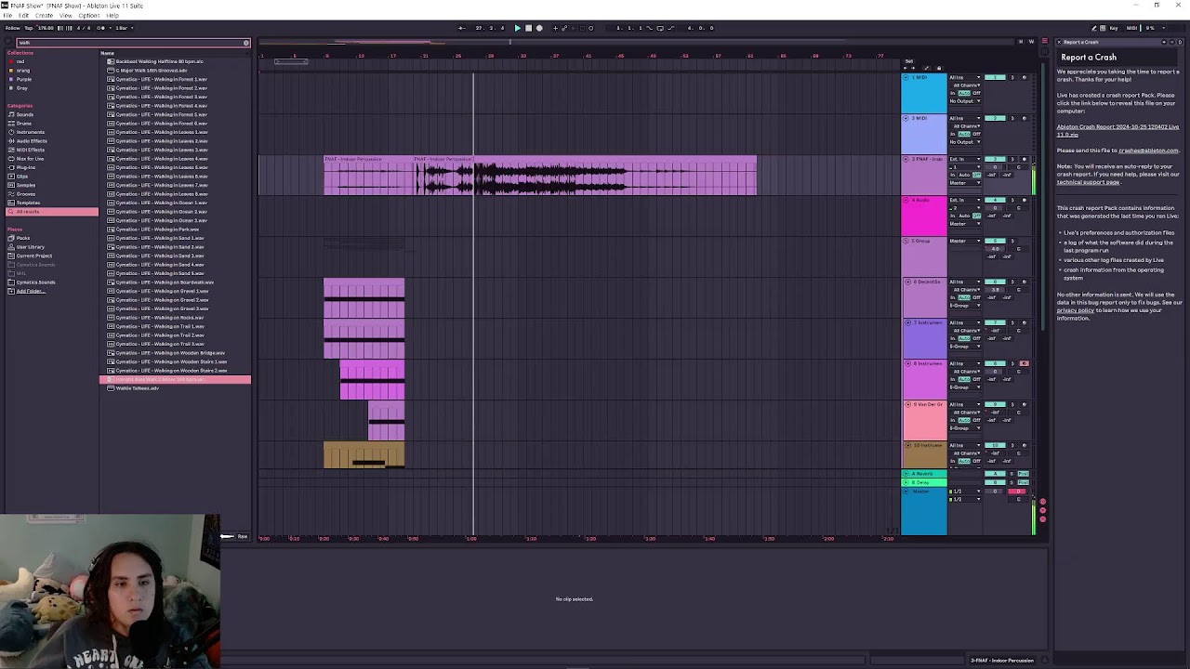The height and width of the screenshot is (669, 1190).
Task: Preview the selected sample with Raw button
Action: point(243,536)
